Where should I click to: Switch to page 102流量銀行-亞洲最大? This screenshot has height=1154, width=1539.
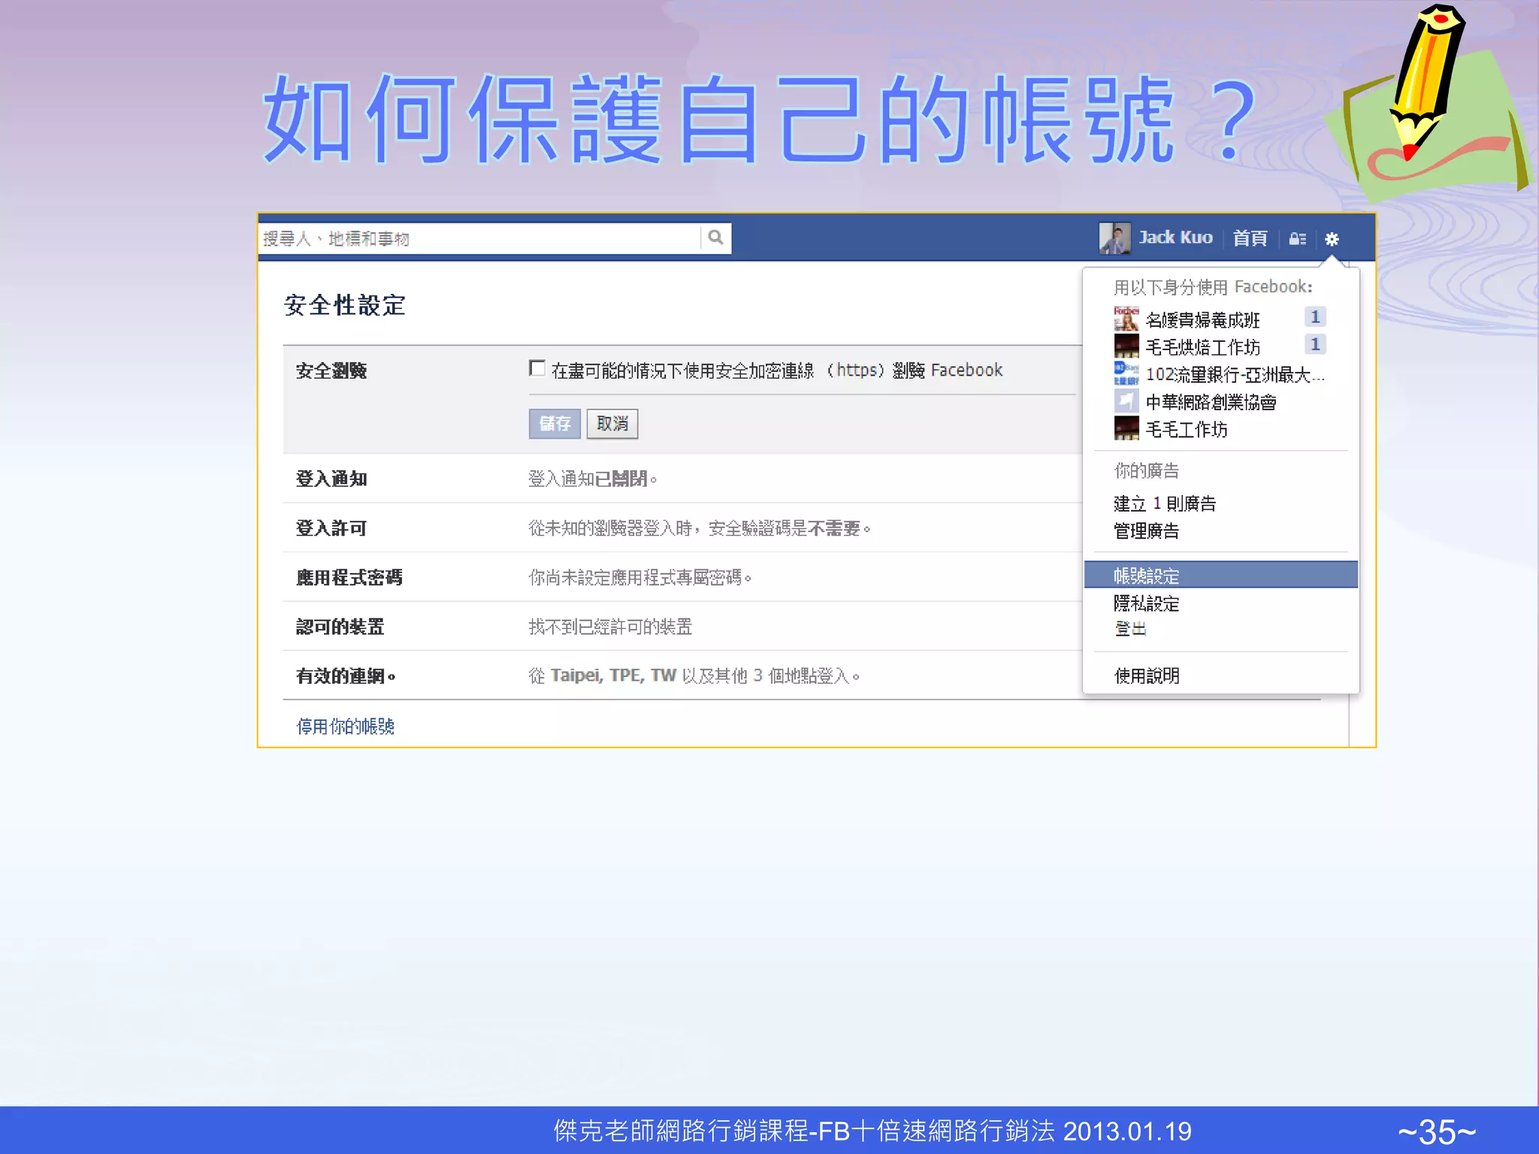pyautogui.click(x=1235, y=374)
